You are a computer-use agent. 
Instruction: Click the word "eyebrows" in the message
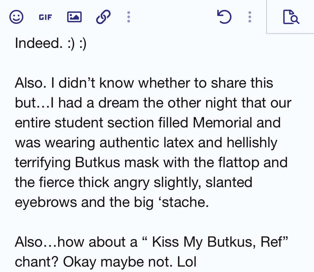46,202
